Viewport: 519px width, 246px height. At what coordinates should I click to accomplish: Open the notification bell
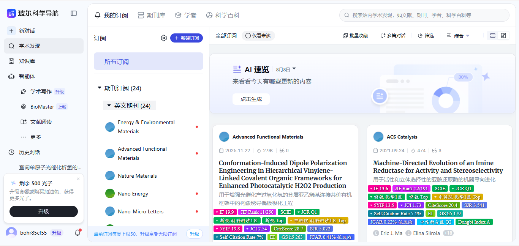(x=78, y=233)
